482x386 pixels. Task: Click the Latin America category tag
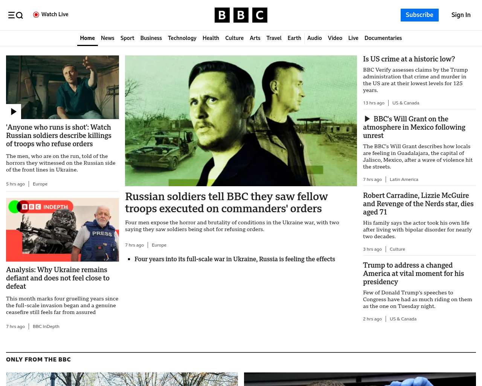click(x=404, y=179)
